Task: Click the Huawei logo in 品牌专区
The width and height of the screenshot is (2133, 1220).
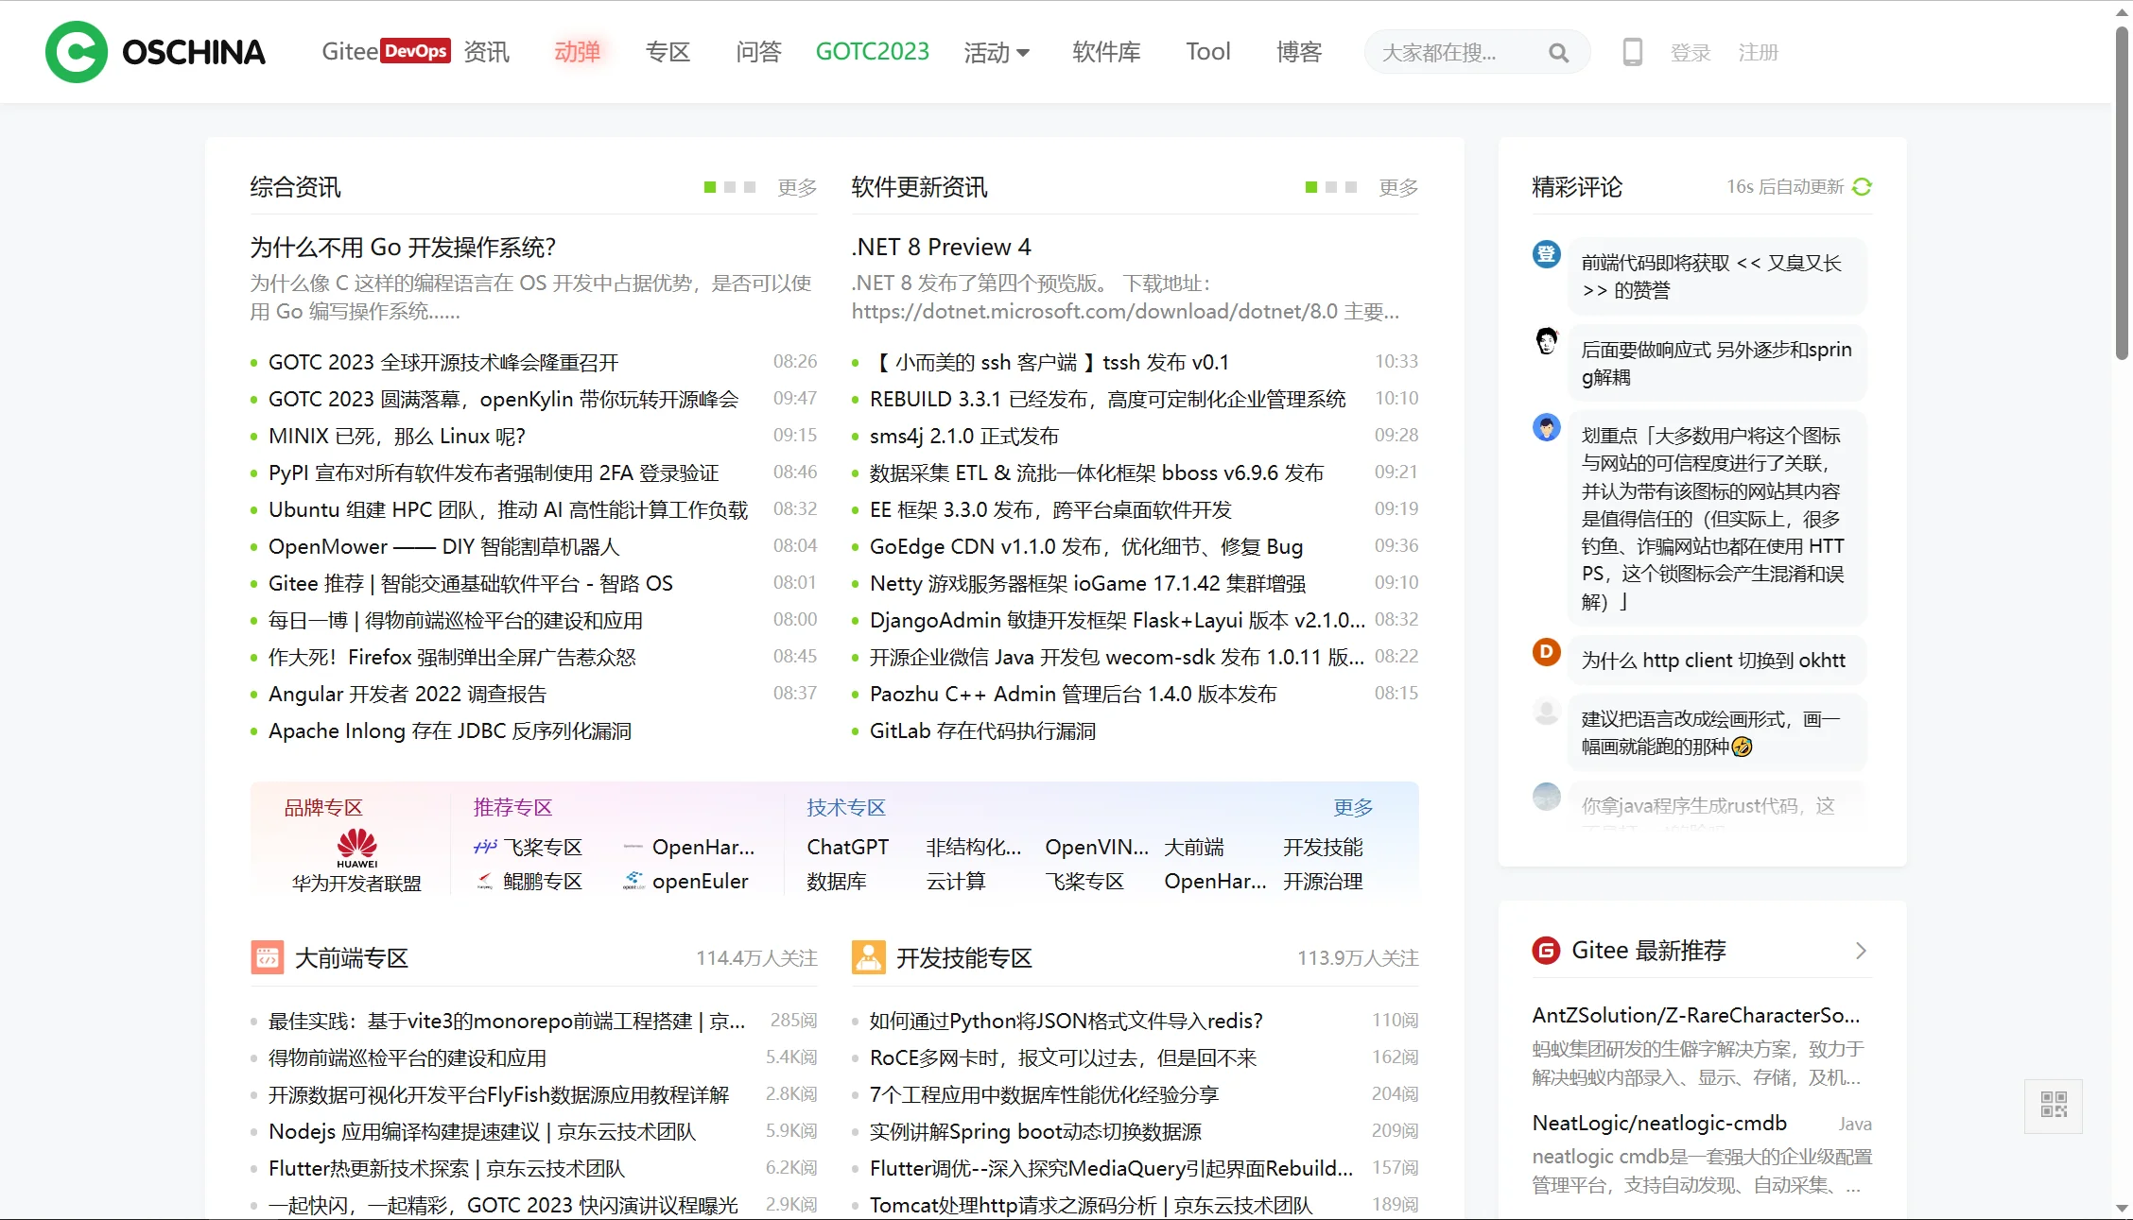Action: point(356,847)
